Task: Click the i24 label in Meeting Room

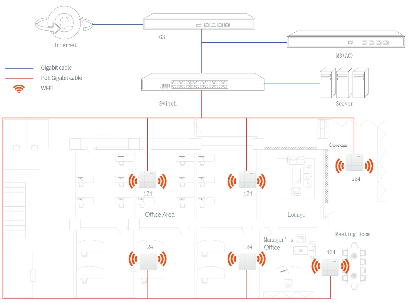Action: click(x=331, y=252)
